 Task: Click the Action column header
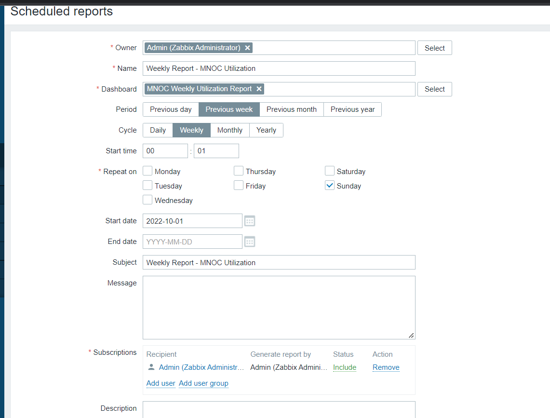pos(382,354)
